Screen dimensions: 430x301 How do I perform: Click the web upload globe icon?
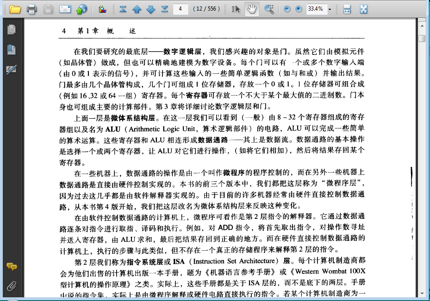[x=81, y=9]
